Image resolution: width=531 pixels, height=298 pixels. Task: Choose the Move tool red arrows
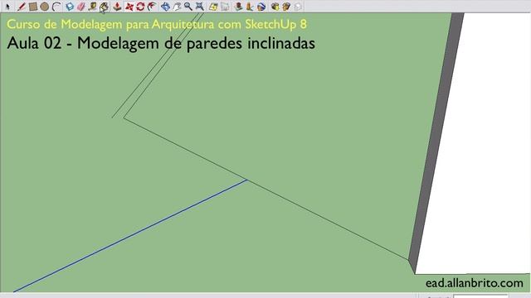pos(129,7)
